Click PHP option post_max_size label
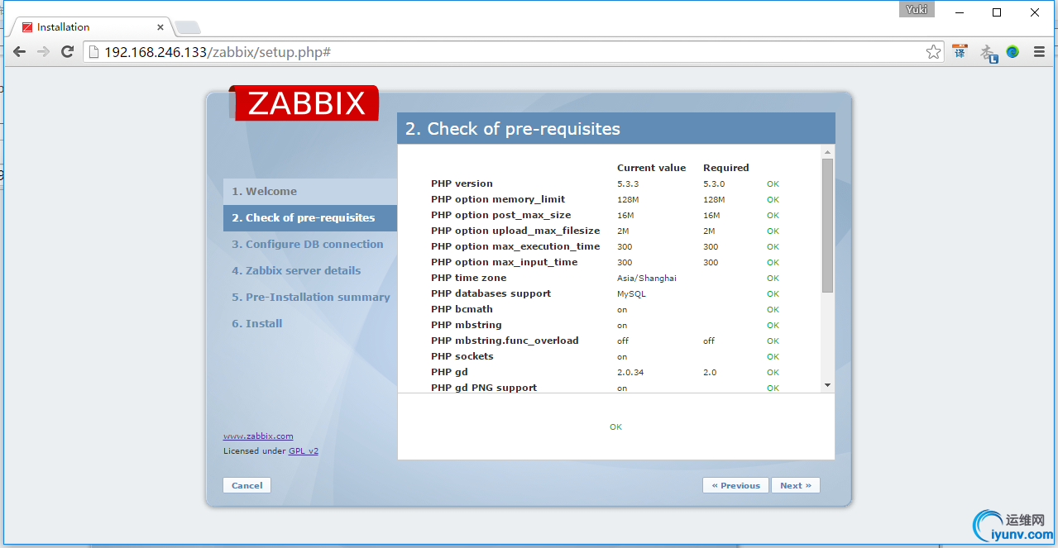1058x548 pixels. (x=500, y=215)
